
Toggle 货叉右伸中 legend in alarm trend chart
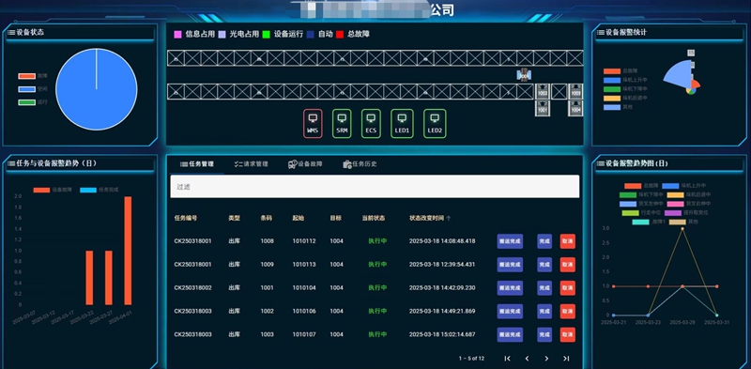[x=689, y=204]
